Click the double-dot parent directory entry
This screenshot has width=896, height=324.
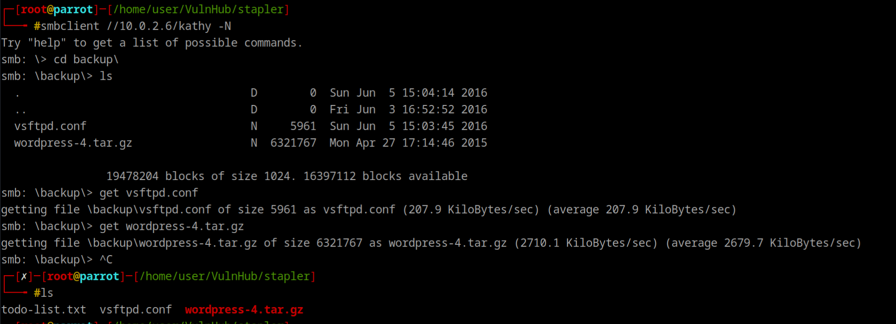(x=20, y=110)
